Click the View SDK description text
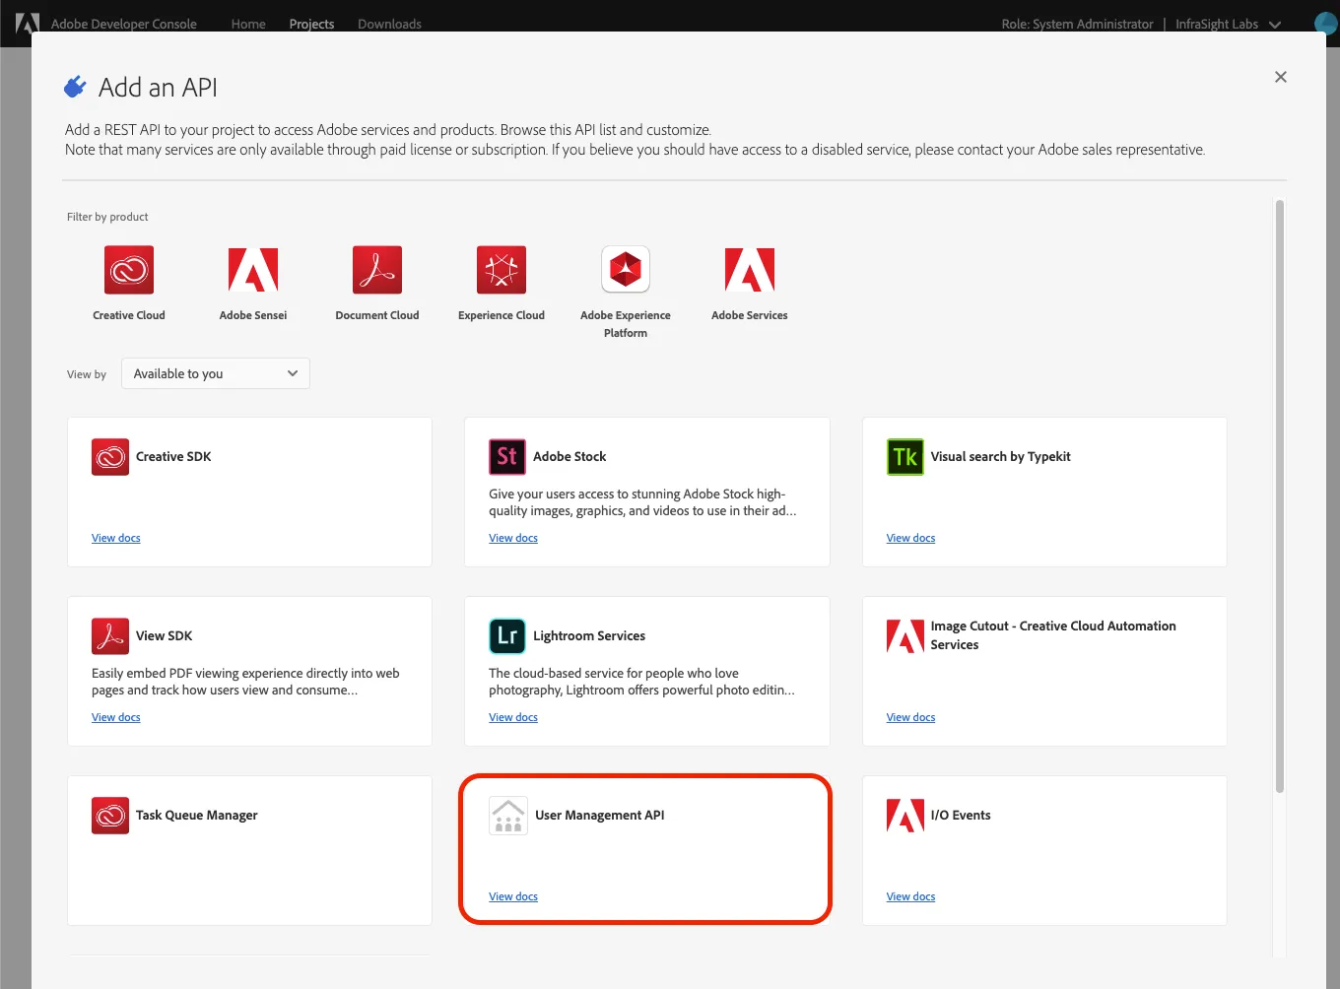 tap(245, 682)
